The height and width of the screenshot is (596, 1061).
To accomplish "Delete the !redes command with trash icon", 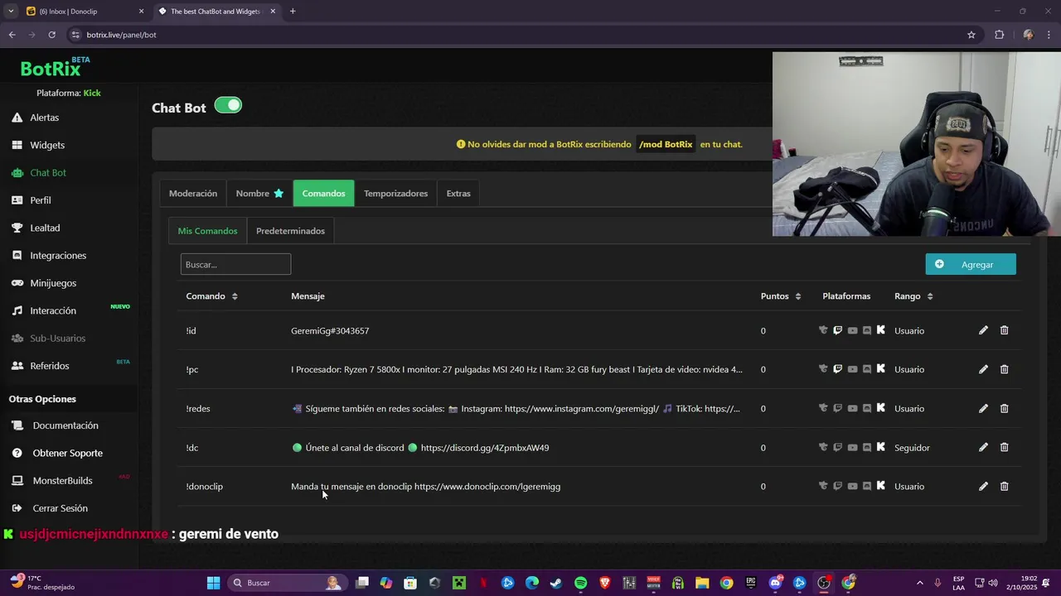I will (x=1004, y=408).
